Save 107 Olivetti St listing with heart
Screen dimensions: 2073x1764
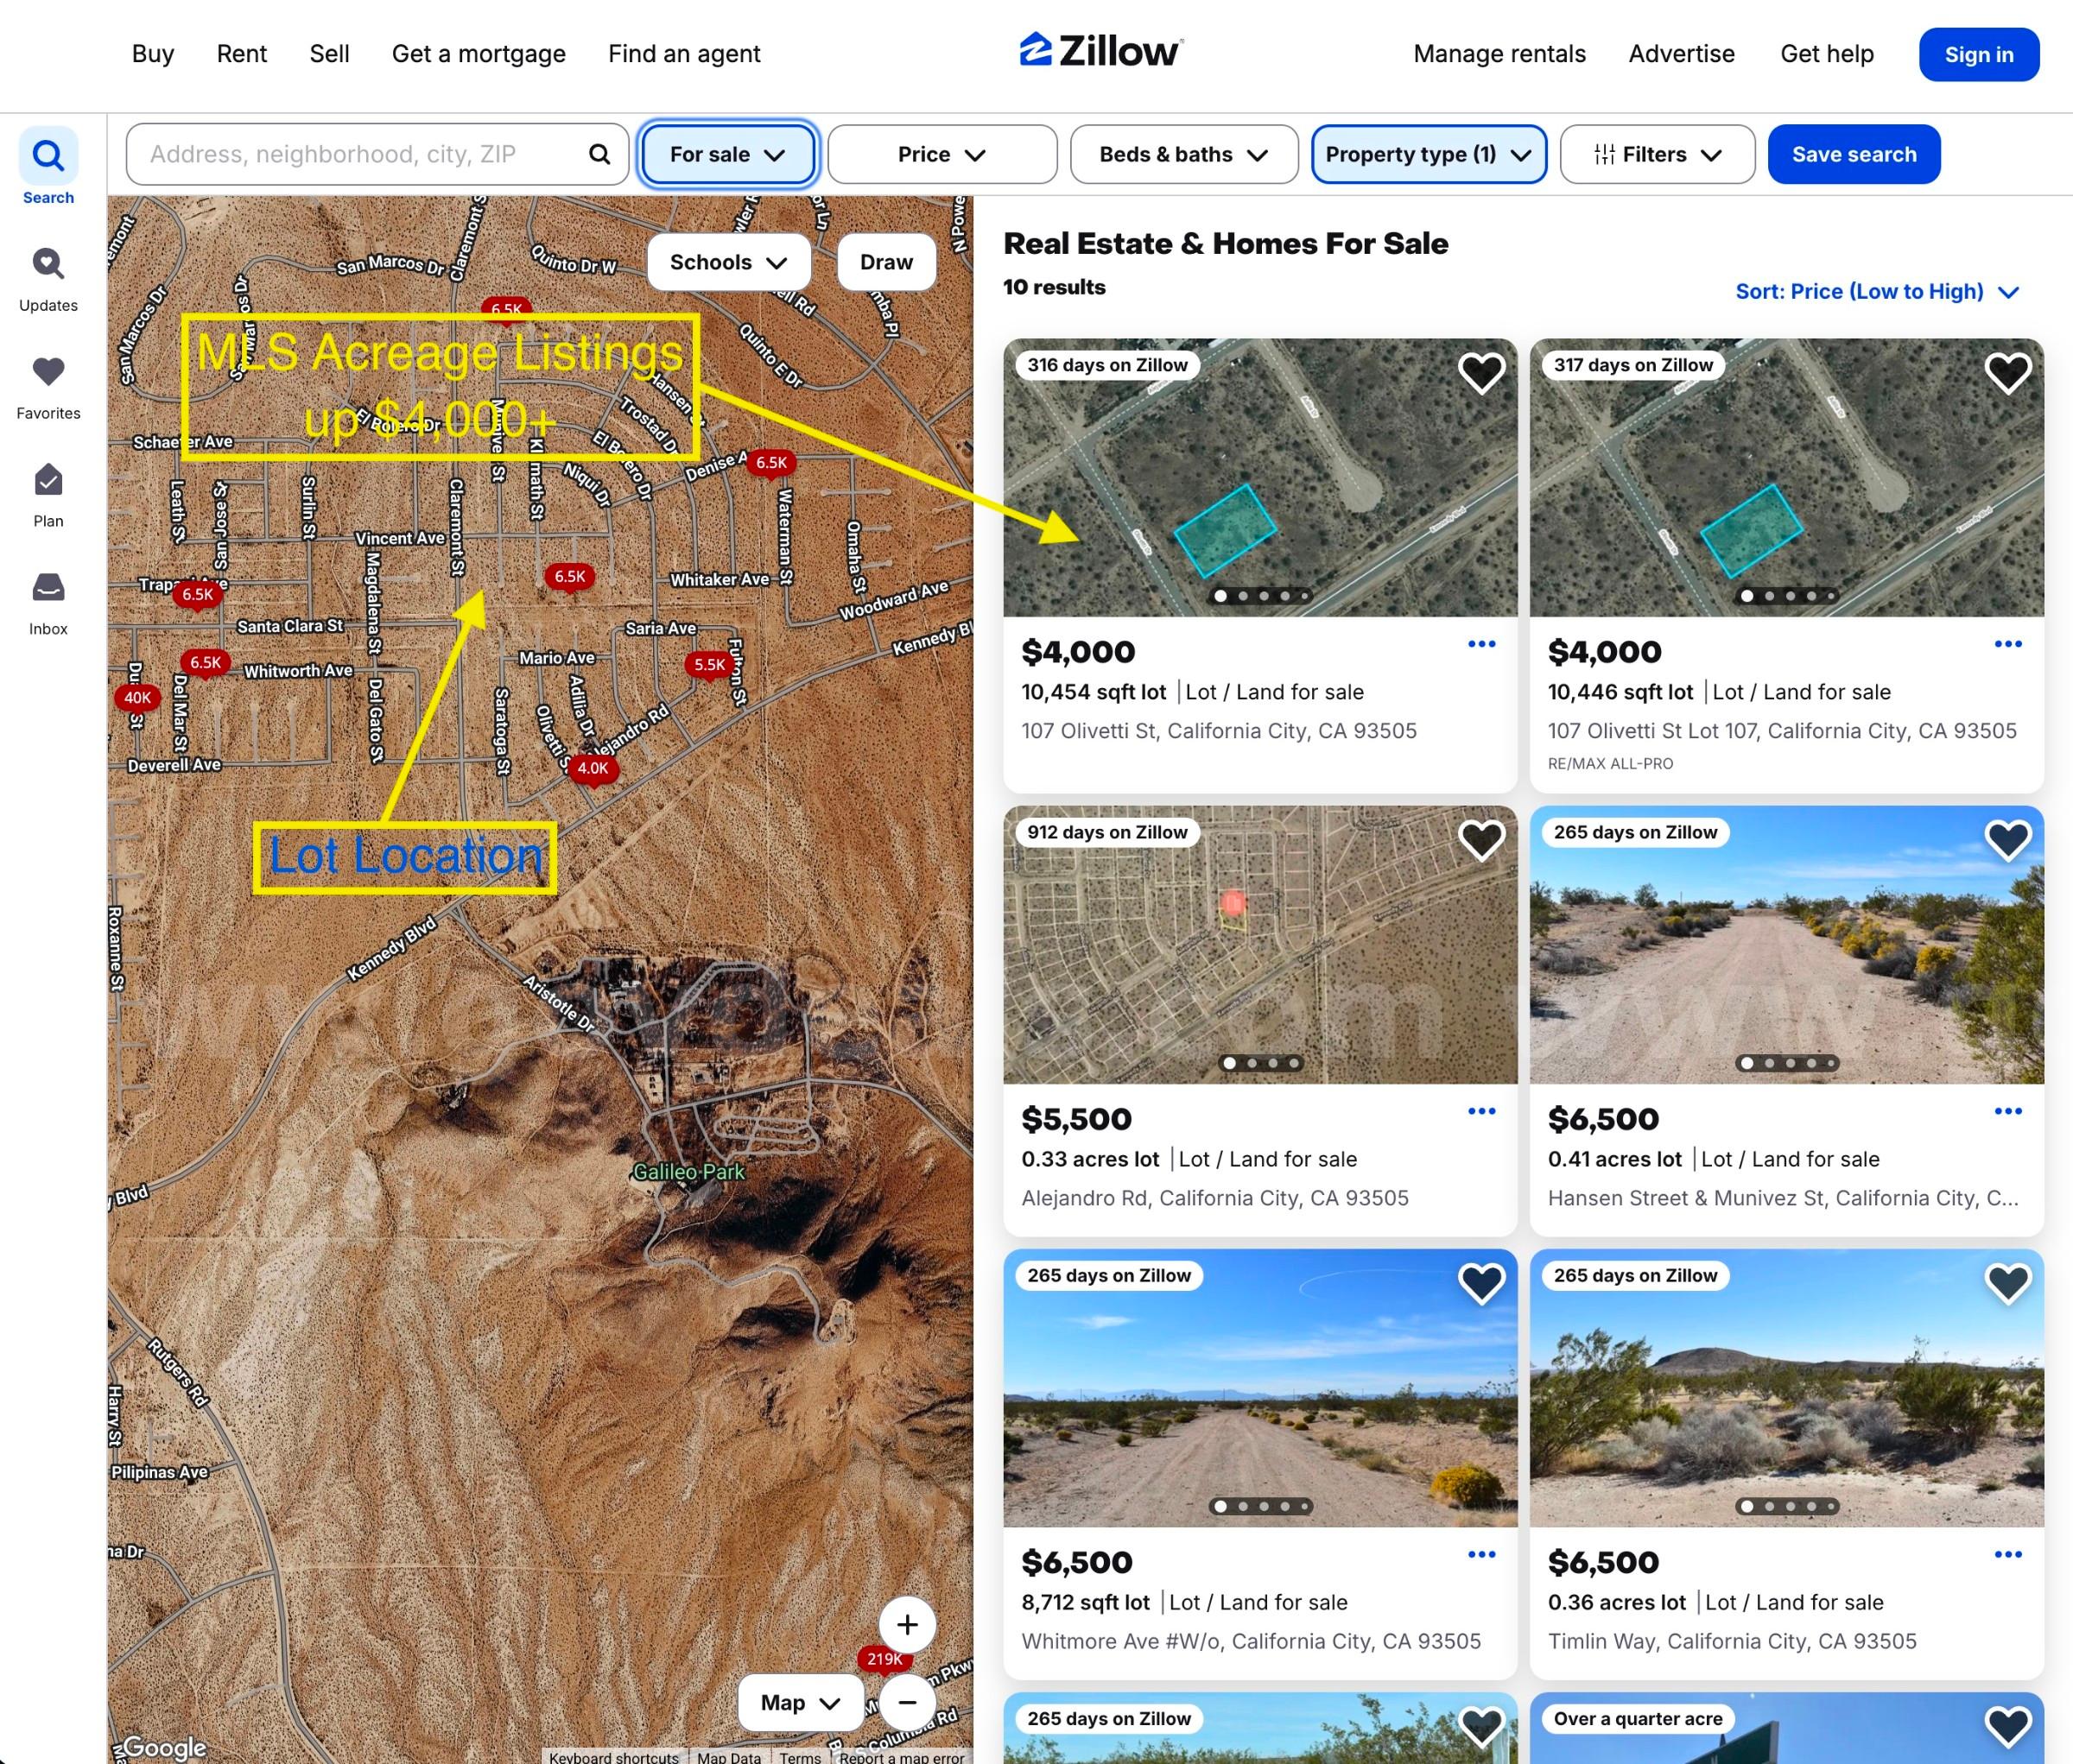click(1481, 373)
